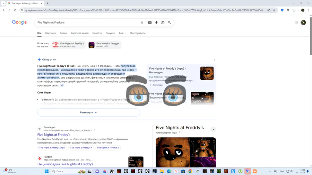Switch to the Видео tab

(63, 33)
